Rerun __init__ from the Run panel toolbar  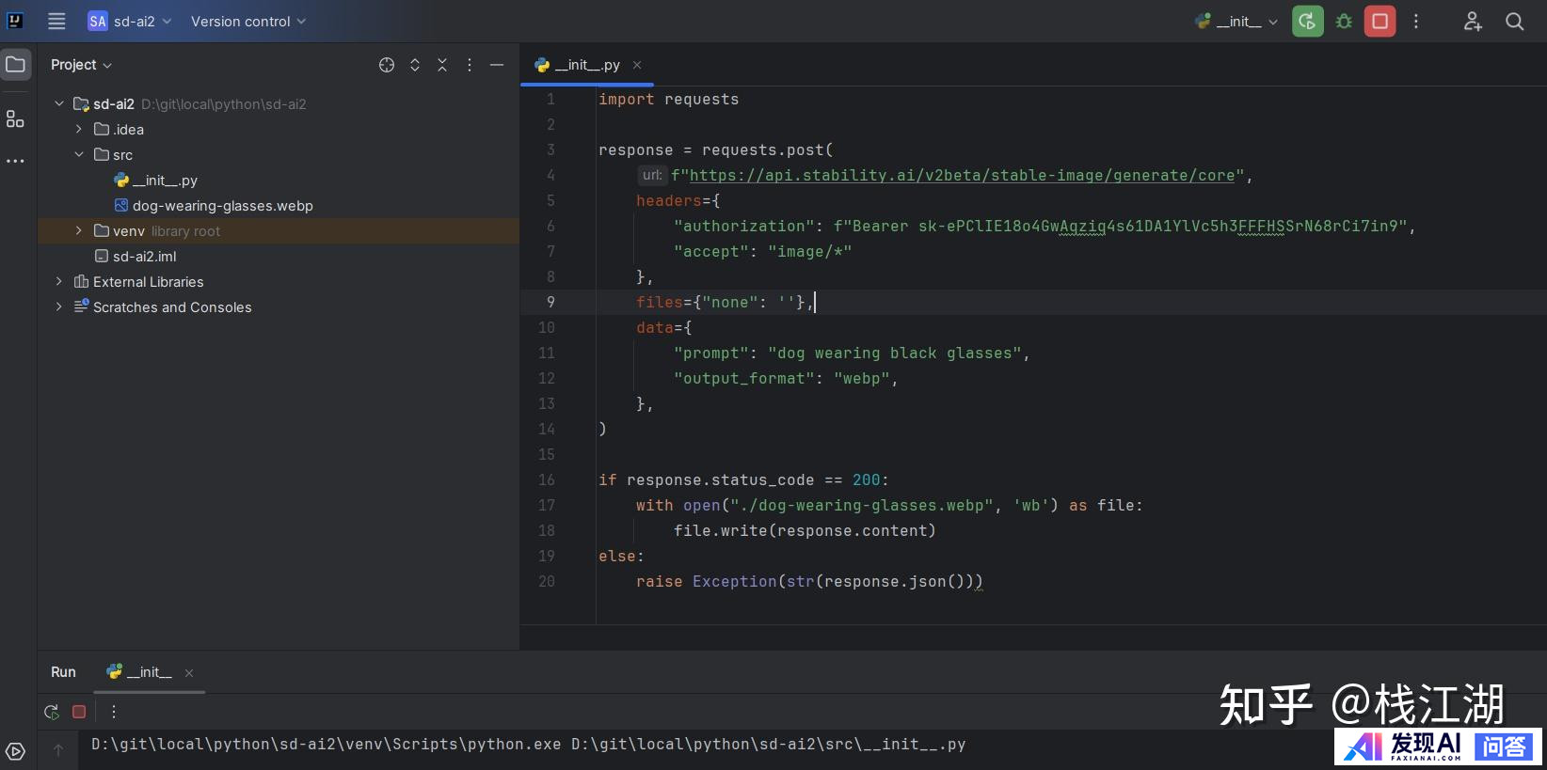52,712
